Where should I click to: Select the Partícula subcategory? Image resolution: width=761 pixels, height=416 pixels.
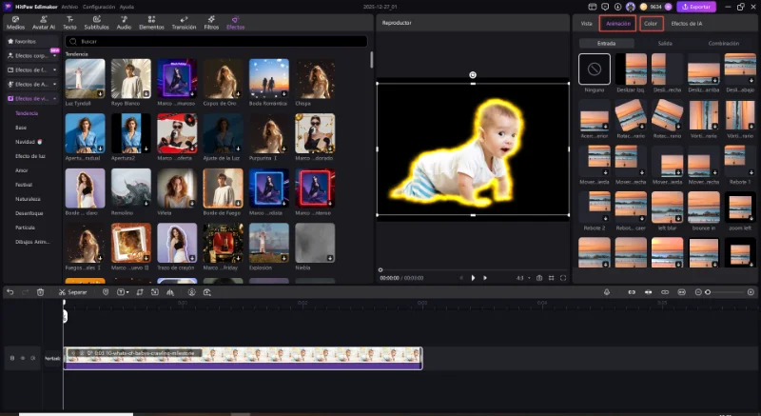click(25, 228)
